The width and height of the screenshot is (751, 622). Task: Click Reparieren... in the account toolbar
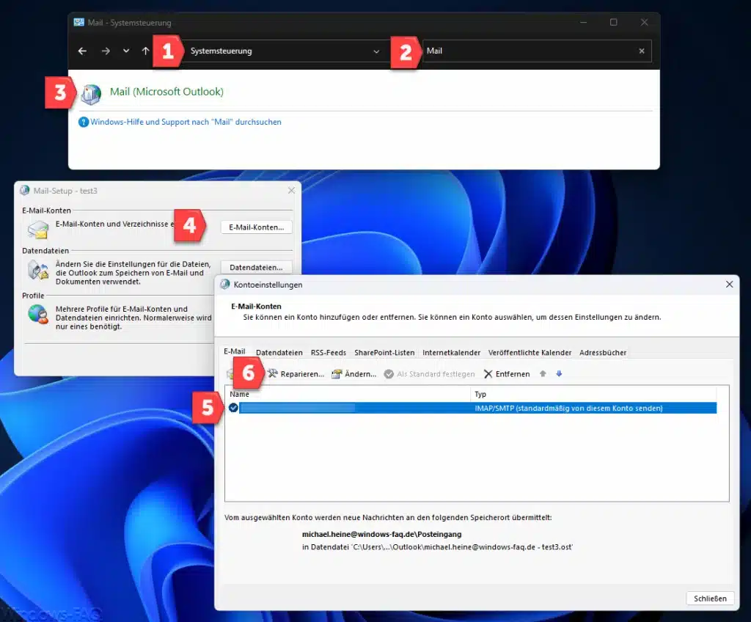coord(296,374)
